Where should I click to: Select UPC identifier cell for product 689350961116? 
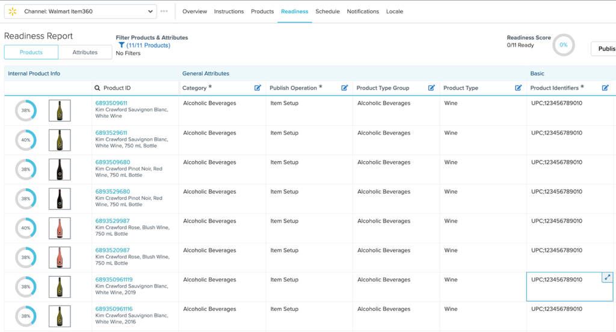pos(570,316)
